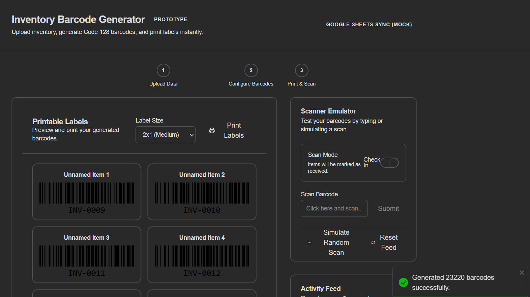Viewport: 530px width, 297px height.
Task: Dismiss the barcodes generated notification
Action: coord(522,272)
